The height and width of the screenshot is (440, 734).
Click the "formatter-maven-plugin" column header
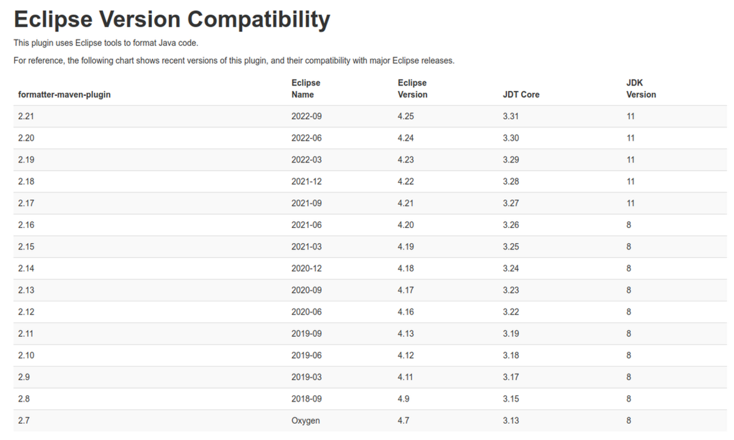[x=64, y=95]
